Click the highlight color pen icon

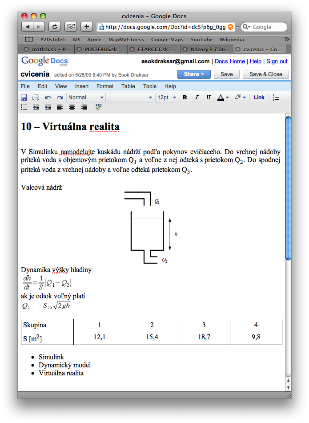coord(237,97)
